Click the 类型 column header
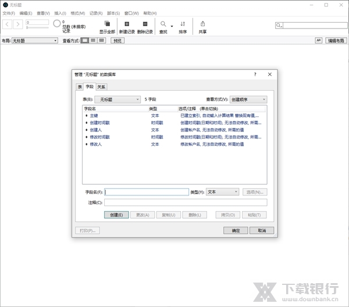The height and width of the screenshot is (307, 349). pyautogui.click(x=162, y=109)
